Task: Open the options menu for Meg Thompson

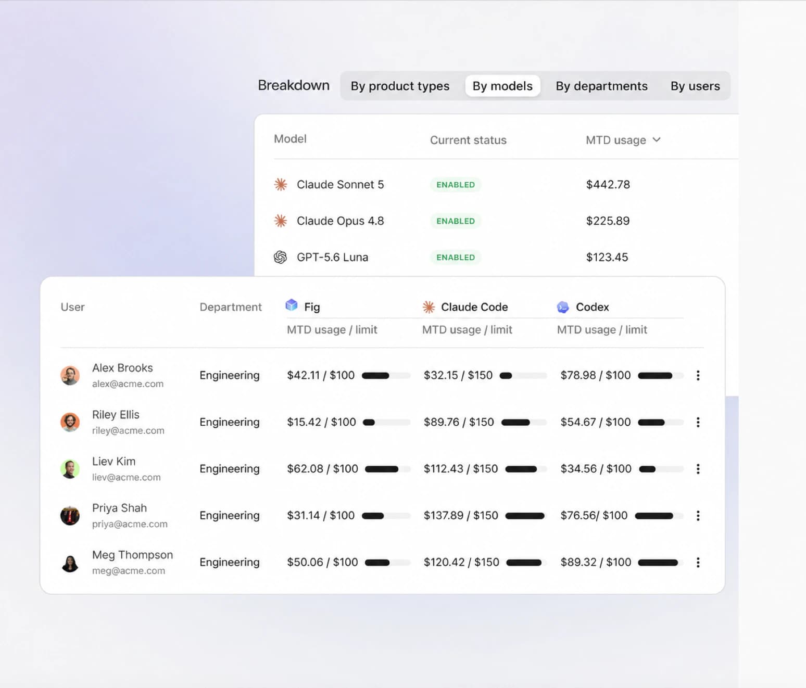Action: 698,563
